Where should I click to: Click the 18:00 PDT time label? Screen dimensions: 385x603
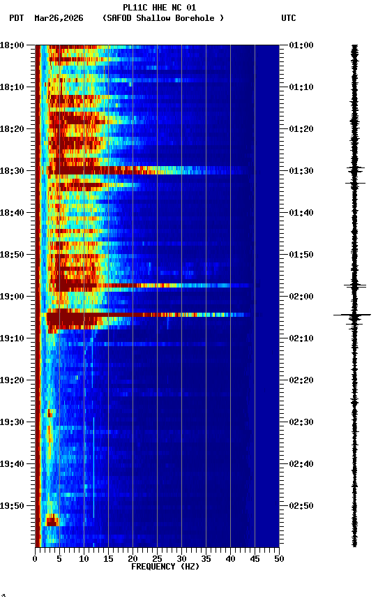coord(12,45)
